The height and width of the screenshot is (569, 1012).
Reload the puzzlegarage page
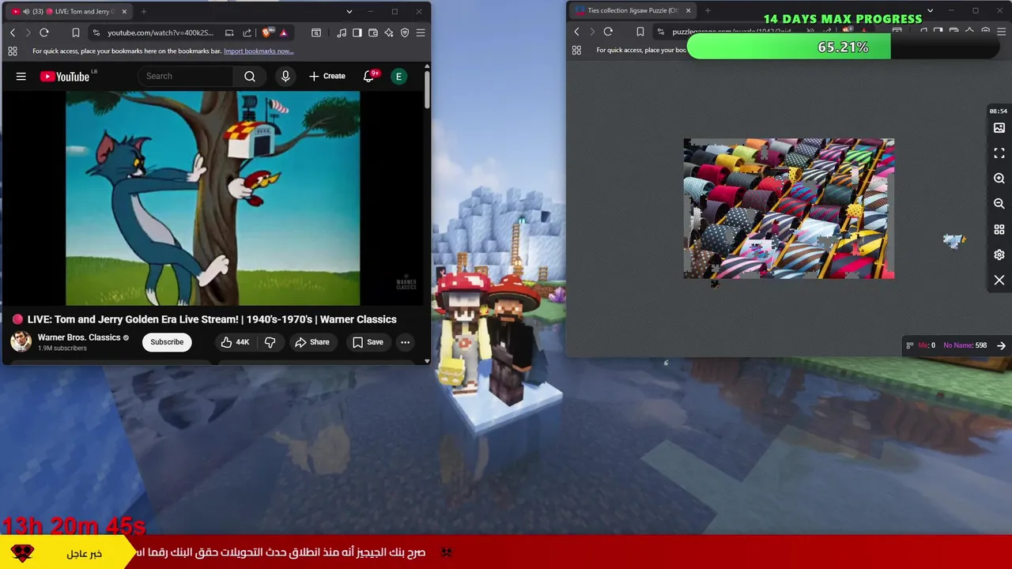608,32
